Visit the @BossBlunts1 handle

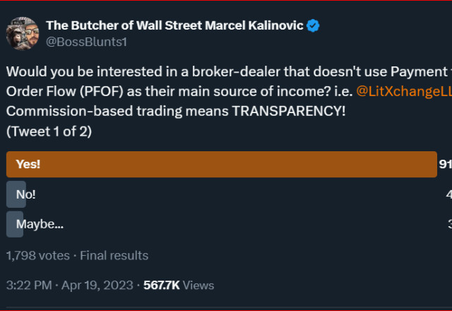(x=86, y=42)
